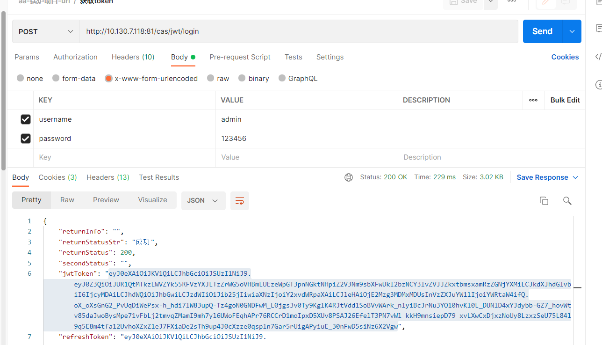Screen dimensions: 602x345
Task: Open the JSON response format dropdown
Action: [x=203, y=200]
